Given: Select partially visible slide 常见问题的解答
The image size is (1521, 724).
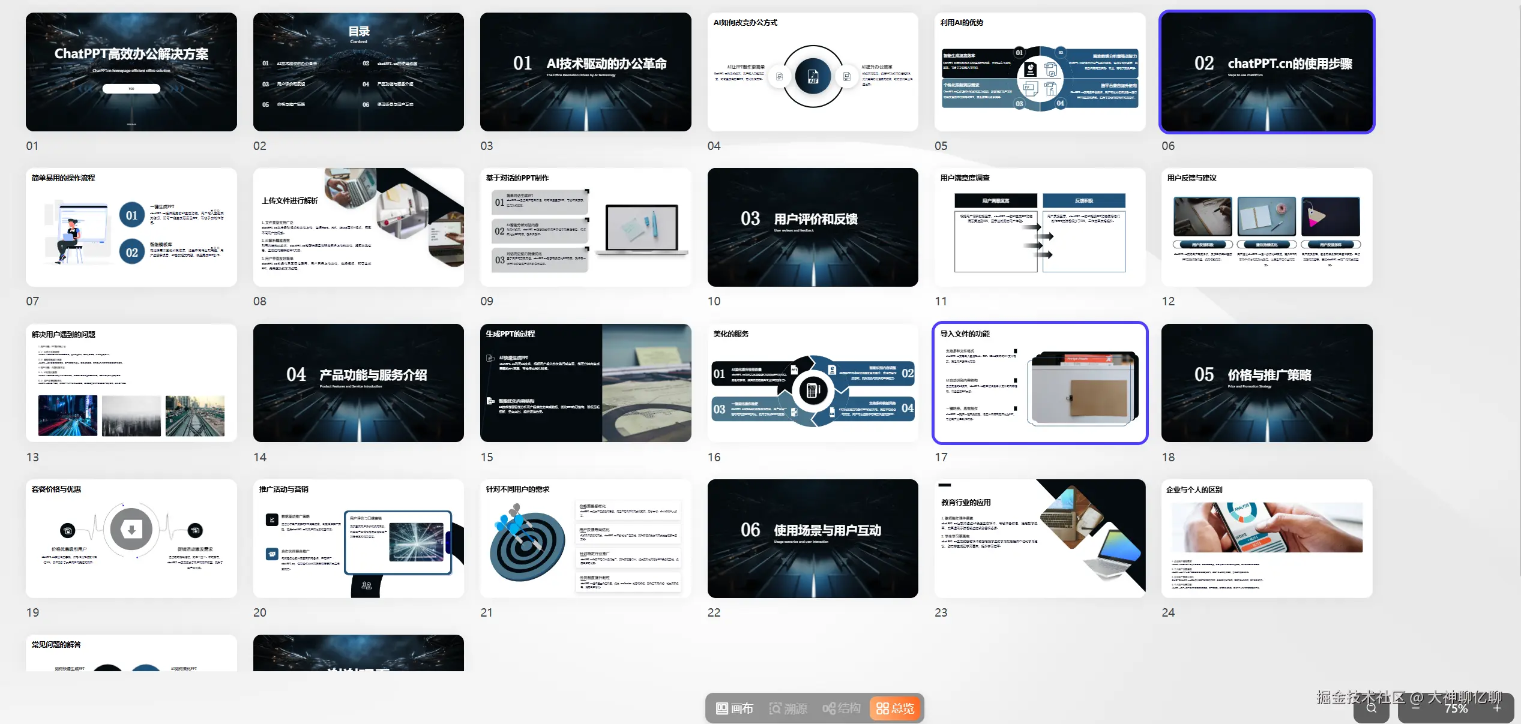Looking at the screenshot, I should pos(131,653).
